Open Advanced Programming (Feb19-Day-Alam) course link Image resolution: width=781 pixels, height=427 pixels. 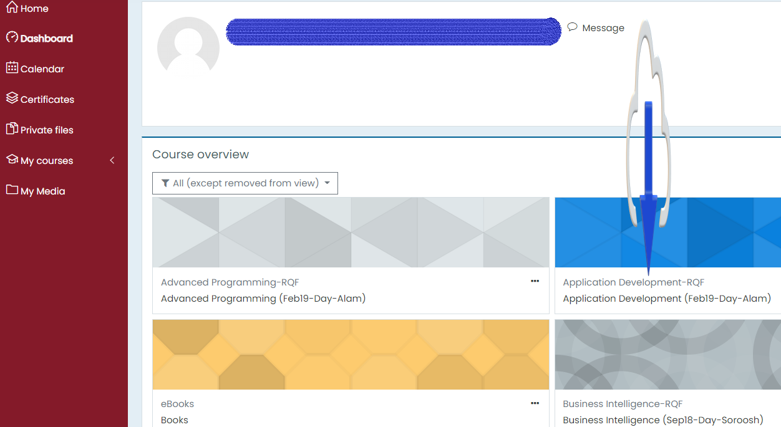[x=263, y=299]
